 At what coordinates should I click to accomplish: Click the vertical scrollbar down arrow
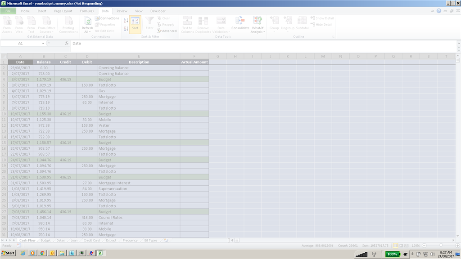pyautogui.click(x=458, y=236)
